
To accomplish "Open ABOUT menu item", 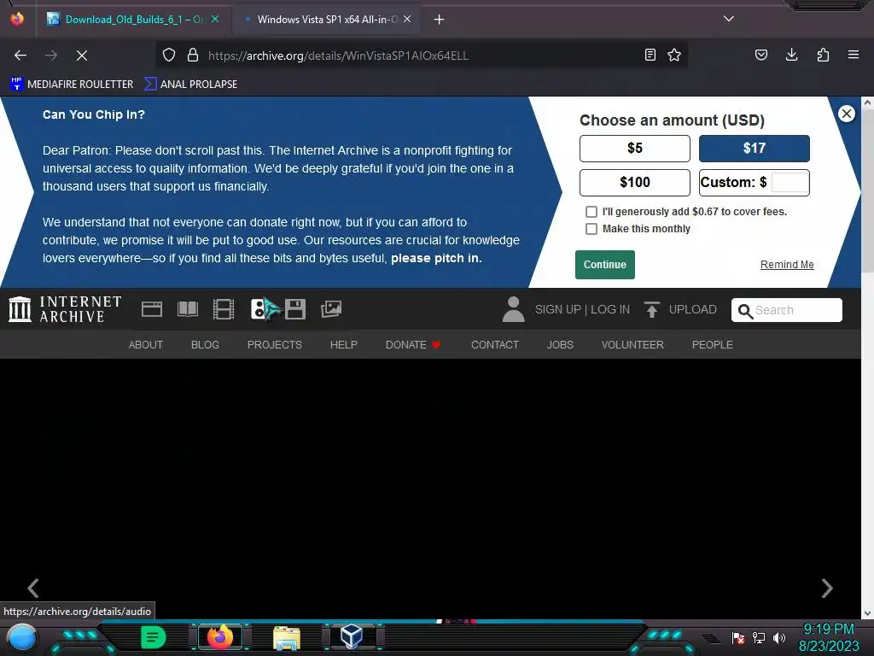I will (146, 345).
